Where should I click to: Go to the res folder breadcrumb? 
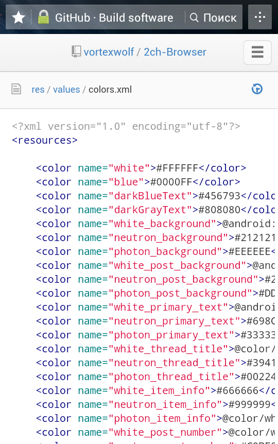click(x=38, y=90)
